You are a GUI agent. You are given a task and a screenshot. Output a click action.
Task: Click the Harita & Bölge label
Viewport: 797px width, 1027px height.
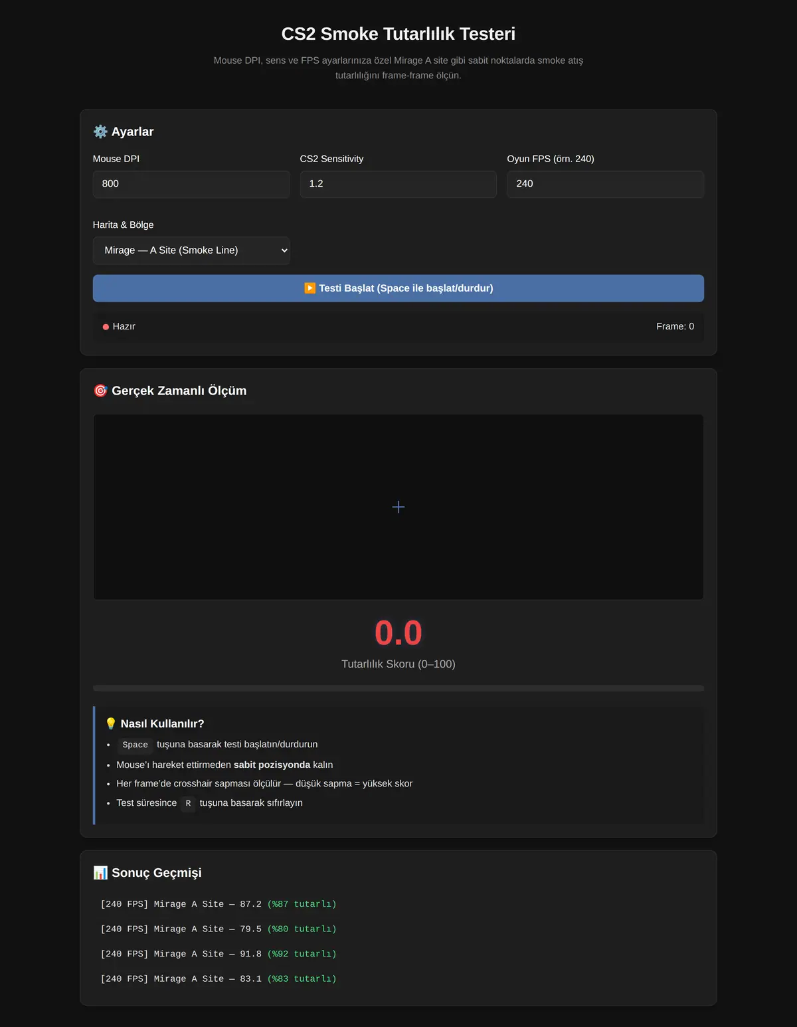pyautogui.click(x=124, y=225)
